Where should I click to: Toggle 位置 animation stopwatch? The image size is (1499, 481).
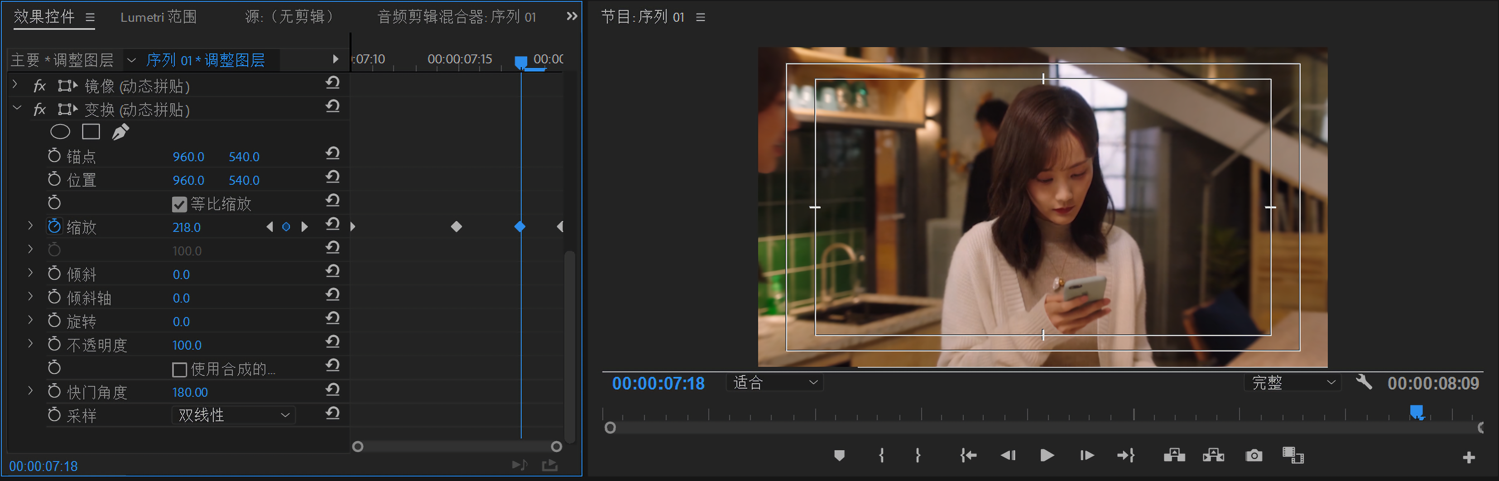click(54, 179)
